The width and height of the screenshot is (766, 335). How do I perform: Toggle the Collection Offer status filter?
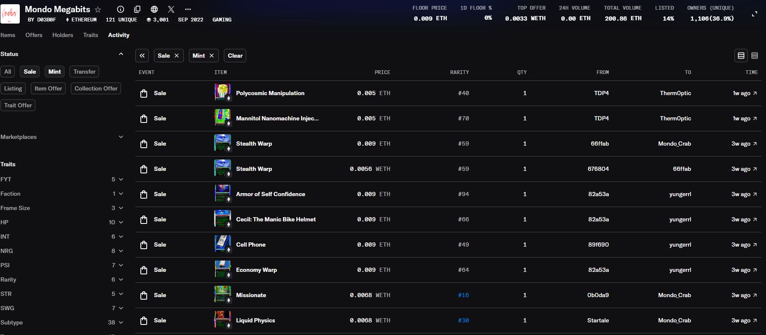click(x=96, y=88)
